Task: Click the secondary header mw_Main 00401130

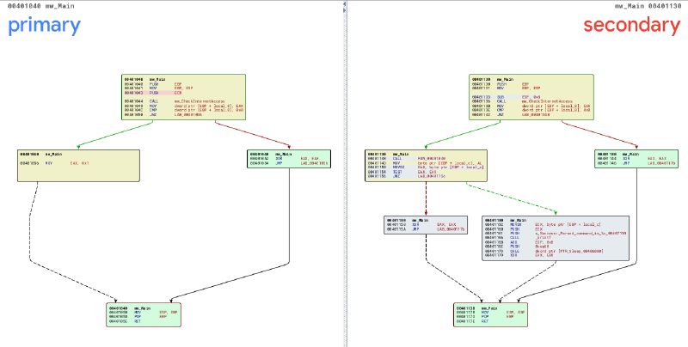Action: (x=657, y=7)
